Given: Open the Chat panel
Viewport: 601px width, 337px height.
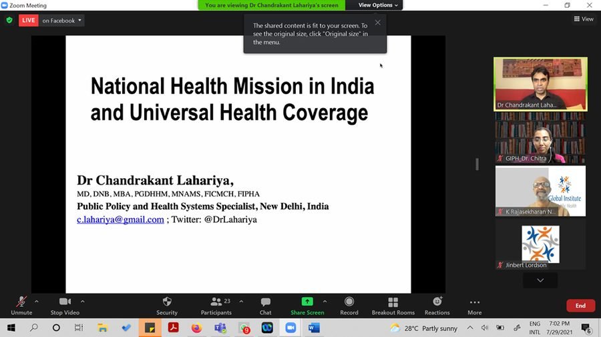Looking at the screenshot, I should [265, 306].
